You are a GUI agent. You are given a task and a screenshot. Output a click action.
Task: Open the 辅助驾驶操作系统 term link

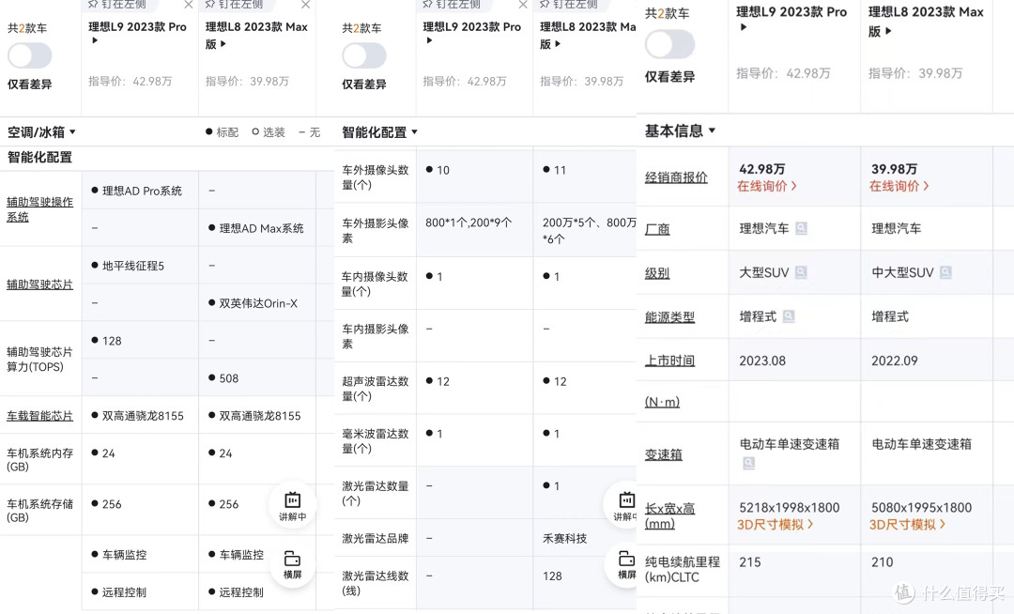(40, 209)
